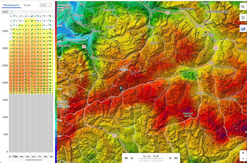Jump to last forecast time step
The width and height of the screenshot is (247, 163).
(x=176, y=158)
